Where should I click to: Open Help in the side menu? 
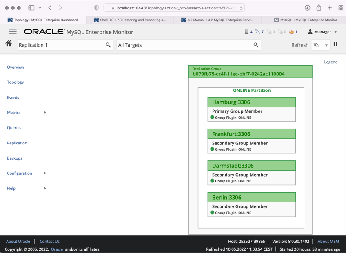(11, 188)
